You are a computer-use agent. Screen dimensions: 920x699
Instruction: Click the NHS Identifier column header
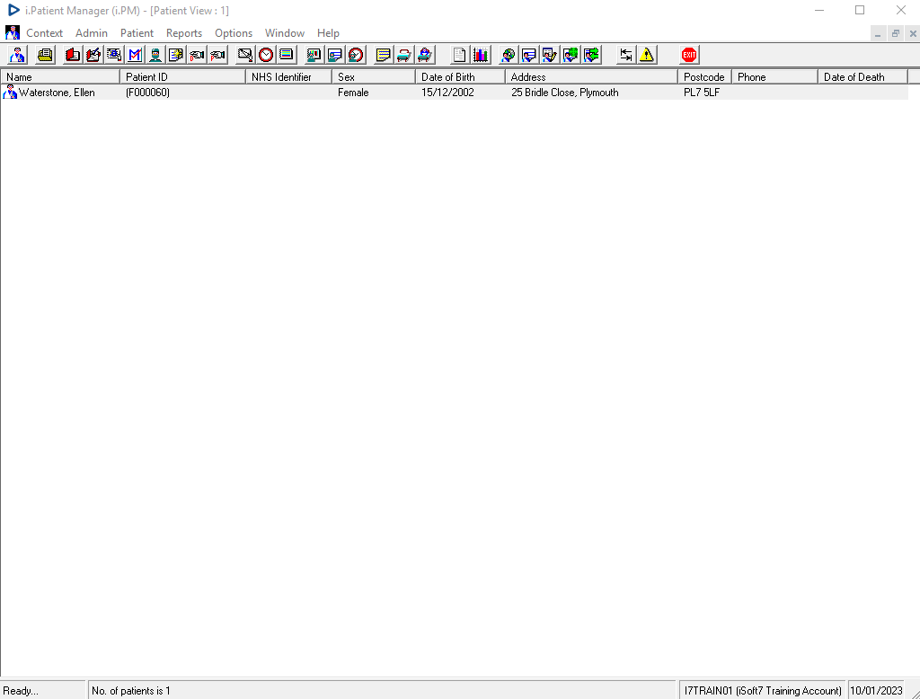tap(288, 77)
